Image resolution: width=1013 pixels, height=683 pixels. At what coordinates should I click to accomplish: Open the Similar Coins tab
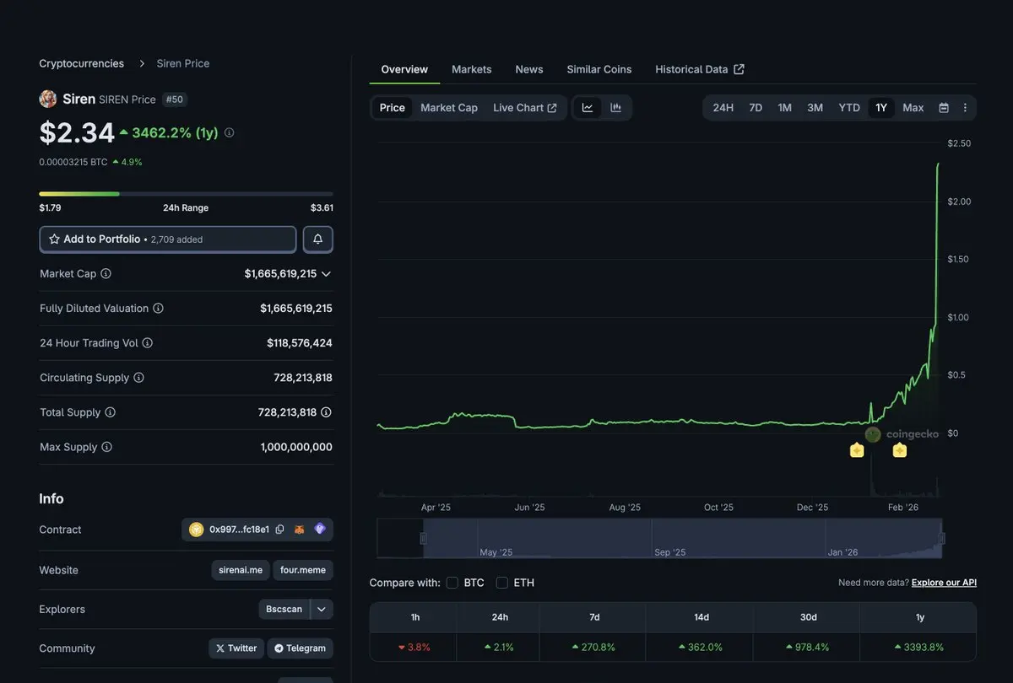[599, 69]
